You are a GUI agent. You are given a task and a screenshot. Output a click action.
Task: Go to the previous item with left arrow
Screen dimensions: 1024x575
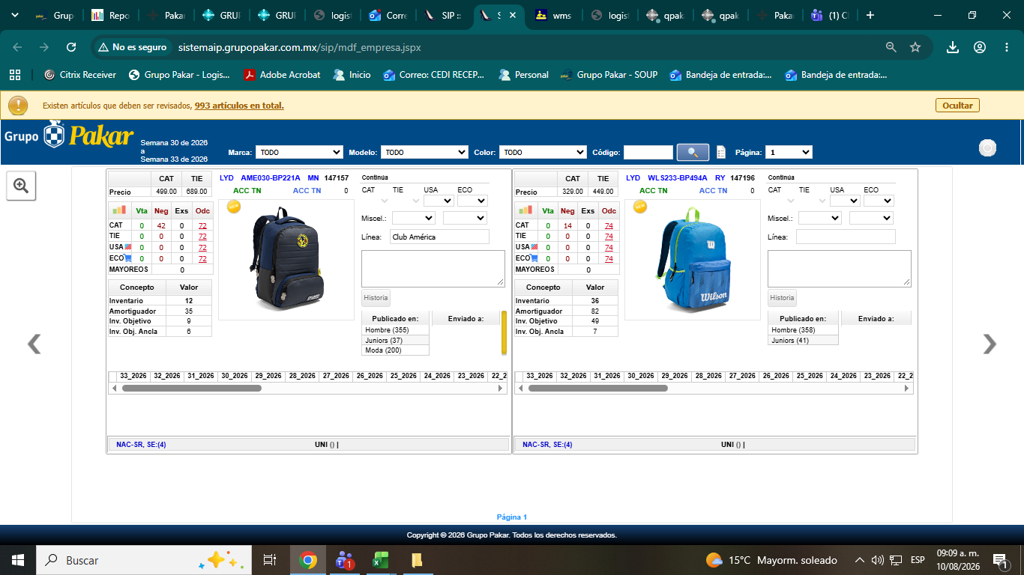tap(34, 344)
